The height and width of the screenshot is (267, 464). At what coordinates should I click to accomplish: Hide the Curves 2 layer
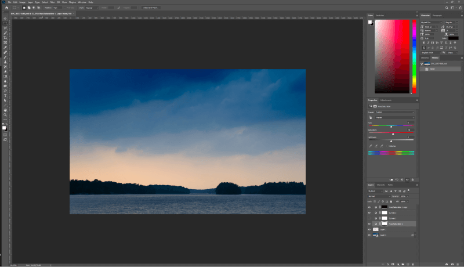click(369, 213)
